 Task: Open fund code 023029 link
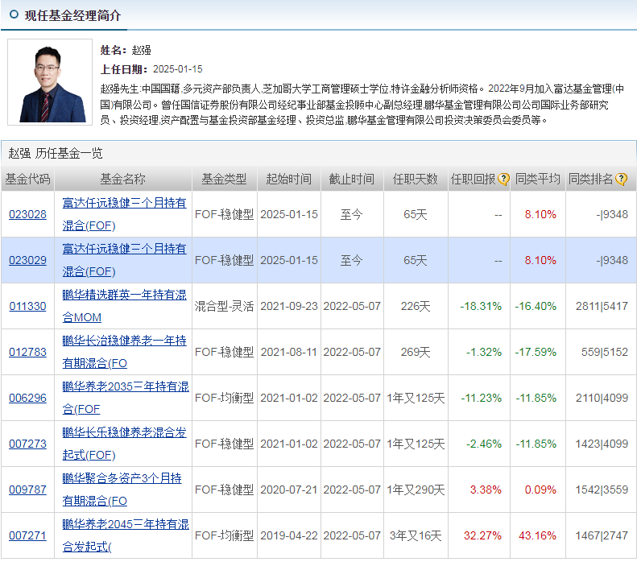tap(27, 260)
